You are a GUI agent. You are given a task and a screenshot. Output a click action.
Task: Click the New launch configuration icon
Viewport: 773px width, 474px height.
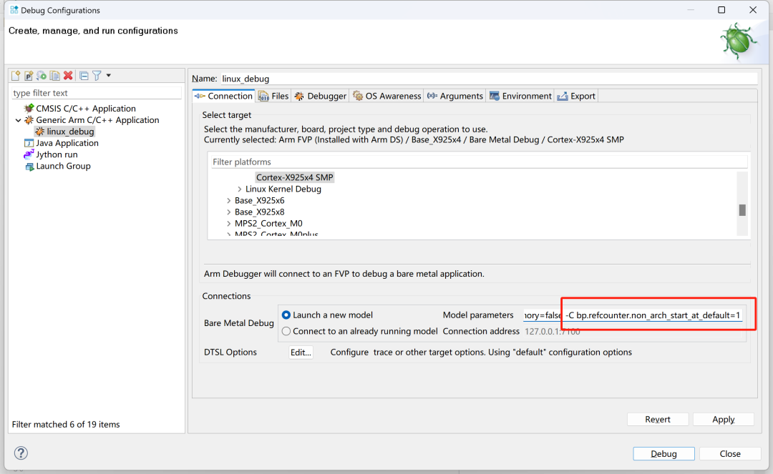click(16, 76)
